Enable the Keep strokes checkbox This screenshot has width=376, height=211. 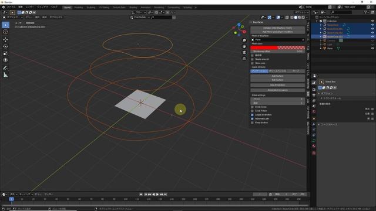coord(252,122)
